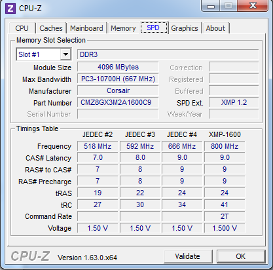Click the PC3-10700H (667 MHz) bandwidth value
Viewport: 273px width, 270px height.
point(118,79)
